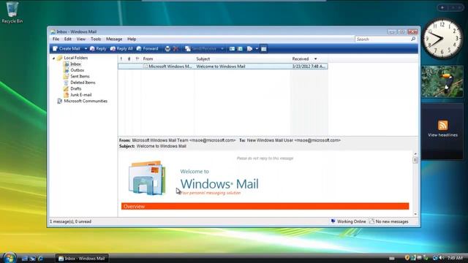
Task: Click the Subject column header
Action: 242,59
